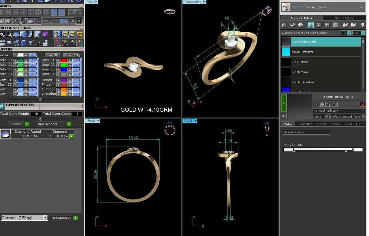Click the sphere materials icon
This screenshot has width=369, height=236.
[300, 25]
